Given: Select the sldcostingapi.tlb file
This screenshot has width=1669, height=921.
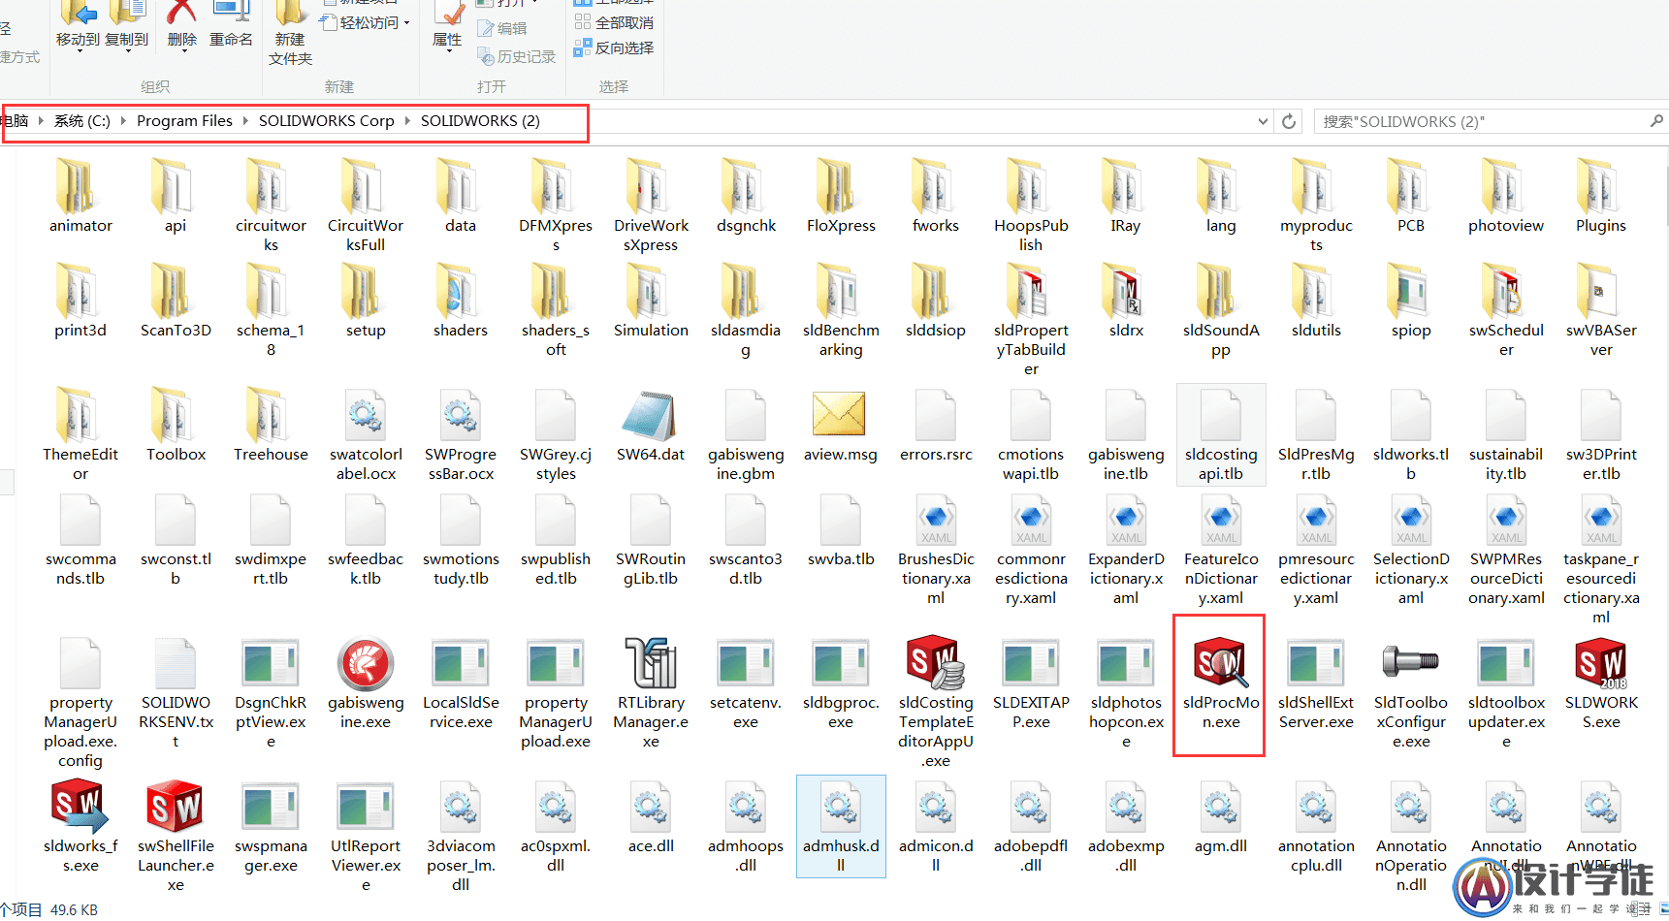Looking at the screenshot, I should (x=1220, y=434).
